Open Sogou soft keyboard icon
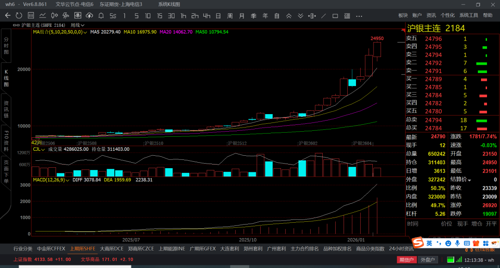Image resolution: width=500 pixels, height=268 pixels. pyautogui.click(x=467, y=244)
